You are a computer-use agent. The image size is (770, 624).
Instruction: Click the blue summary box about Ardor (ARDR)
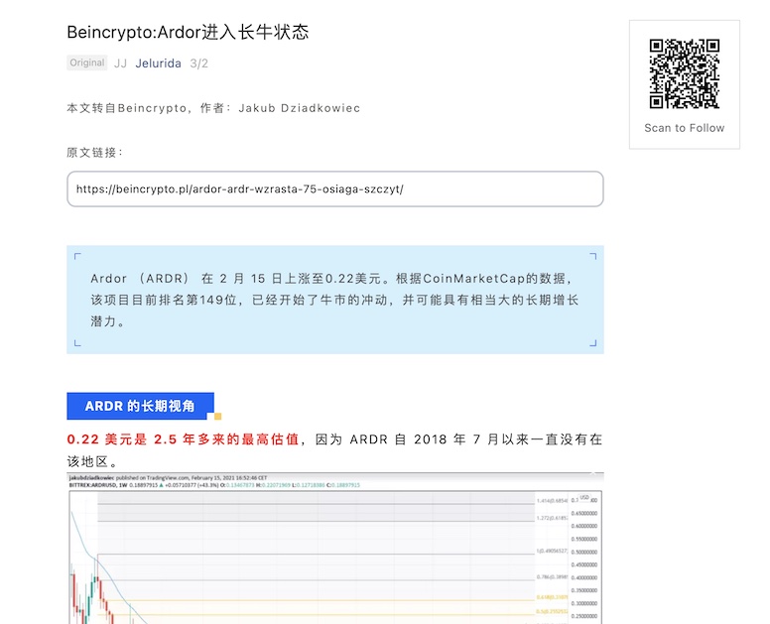click(x=335, y=300)
